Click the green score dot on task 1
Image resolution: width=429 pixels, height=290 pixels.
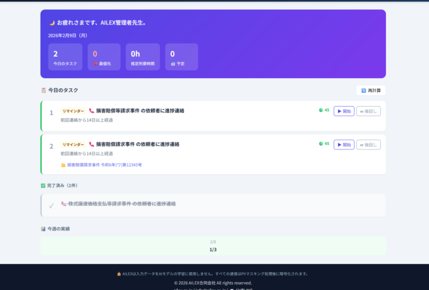tap(321, 110)
